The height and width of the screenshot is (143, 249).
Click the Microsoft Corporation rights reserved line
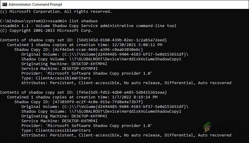(56, 12)
